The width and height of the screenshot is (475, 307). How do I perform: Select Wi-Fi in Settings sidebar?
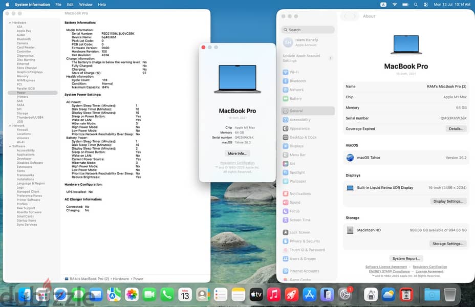click(x=308, y=72)
